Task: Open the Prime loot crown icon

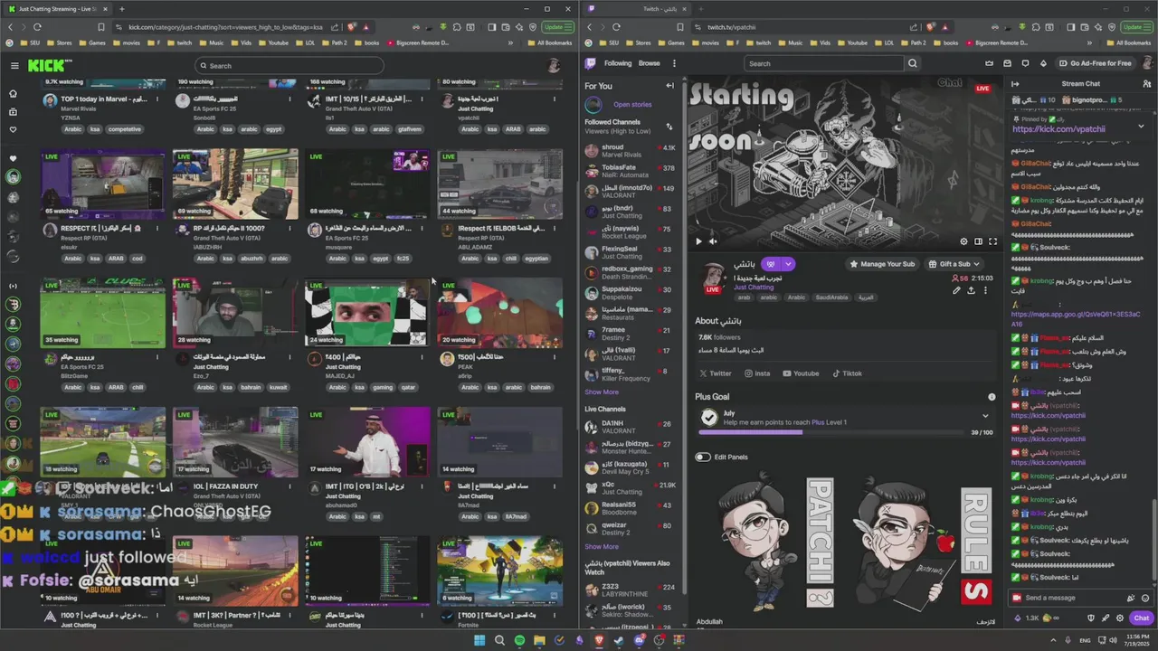Action: 989,63
